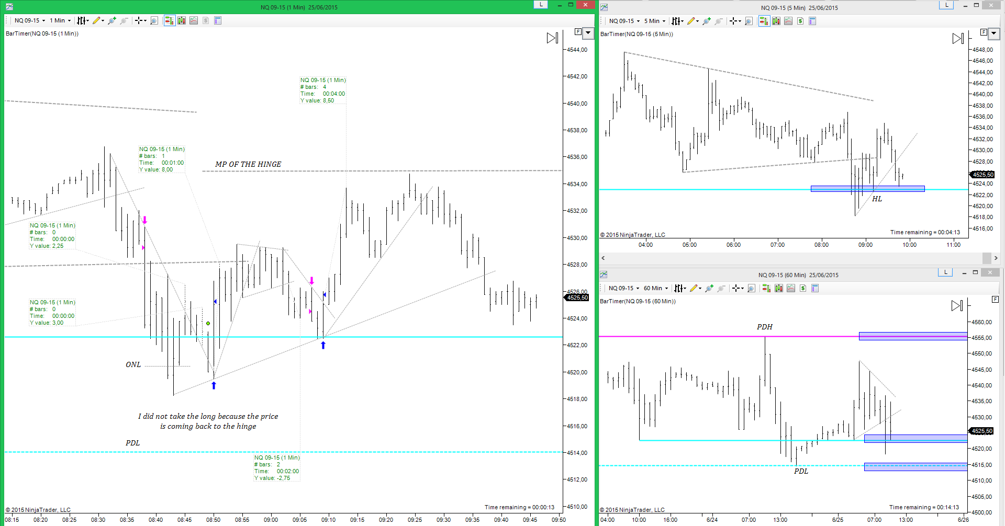
Task: Click zoom frame magnifier in 60 Min chart
Action: 751,288
